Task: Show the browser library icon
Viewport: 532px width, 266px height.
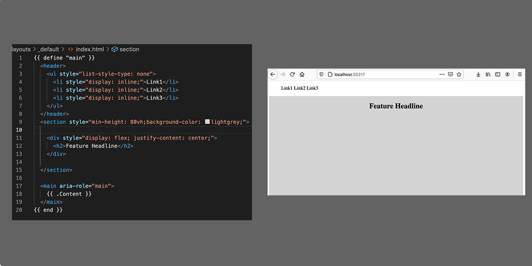Action: 488,74
